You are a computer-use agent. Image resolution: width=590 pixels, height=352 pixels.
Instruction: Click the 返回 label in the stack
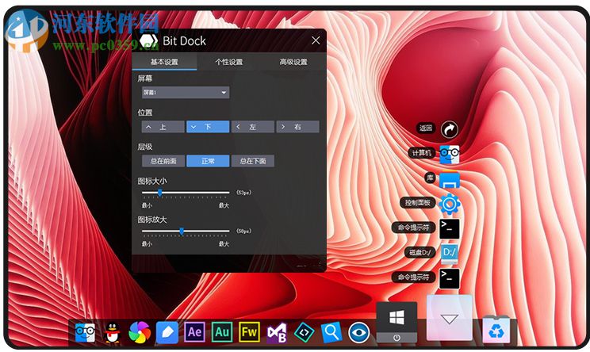[426, 128]
